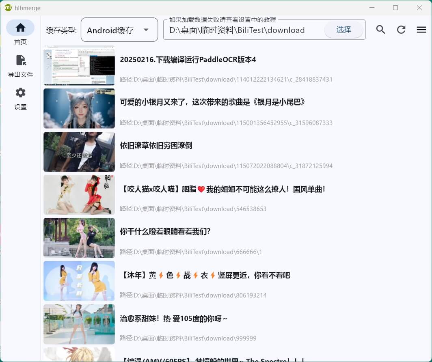Click the 选择 folder select button
Image resolution: width=432 pixels, height=362 pixels.
pyautogui.click(x=343, y=30)
